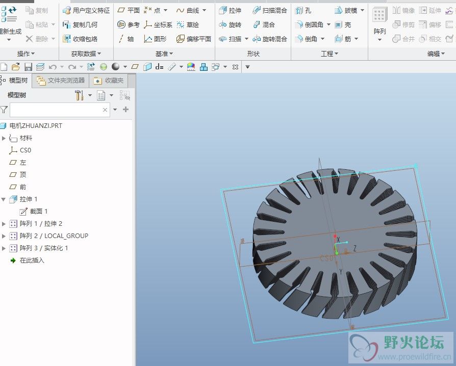
Task: Click the 在此插入 insert marker
Action: pyautogui.click(x=27, y=260)
